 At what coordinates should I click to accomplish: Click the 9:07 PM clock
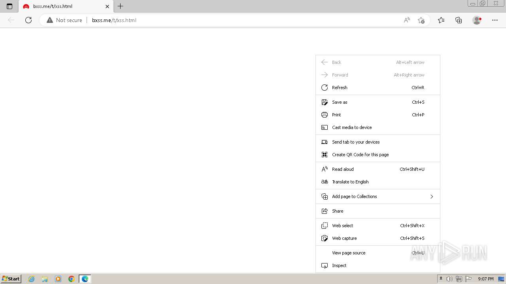(485, 279)
